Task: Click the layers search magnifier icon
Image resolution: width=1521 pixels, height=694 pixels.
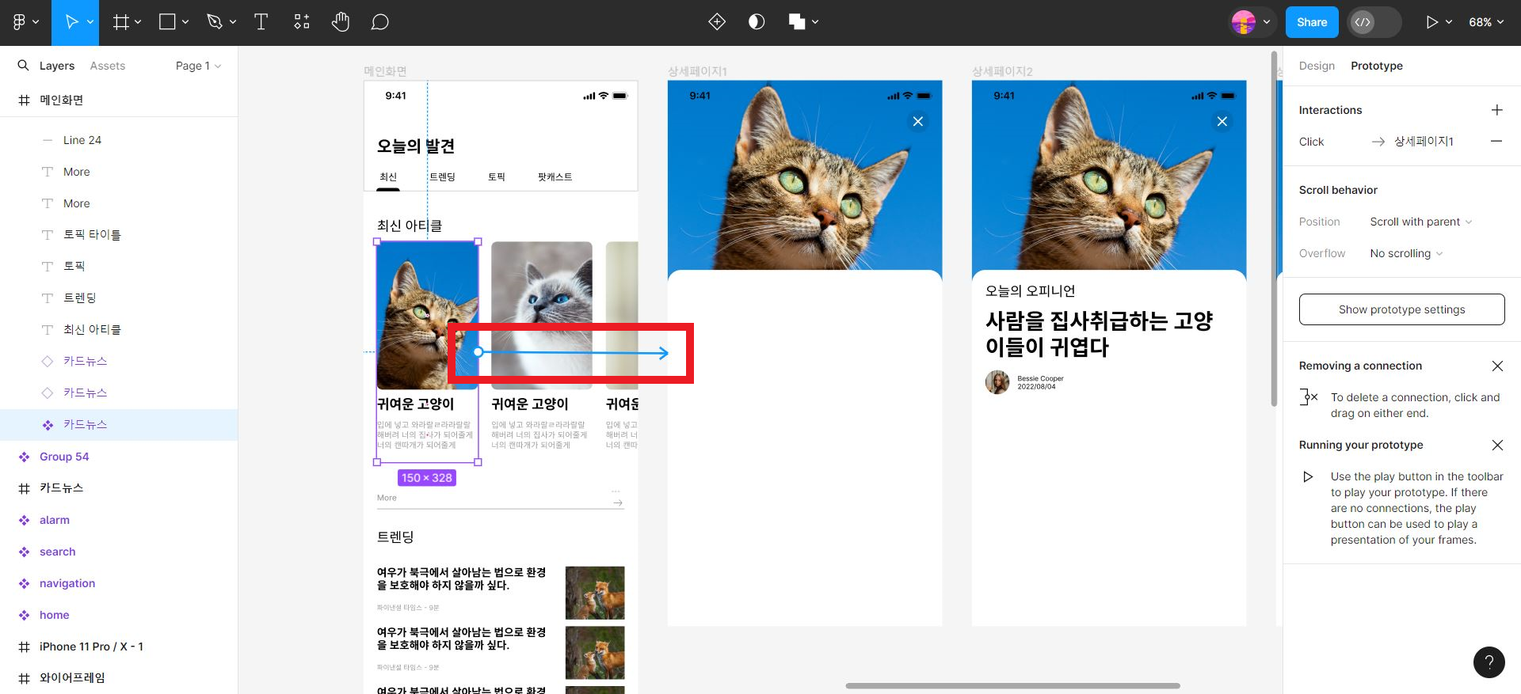Action: [23, 66]
